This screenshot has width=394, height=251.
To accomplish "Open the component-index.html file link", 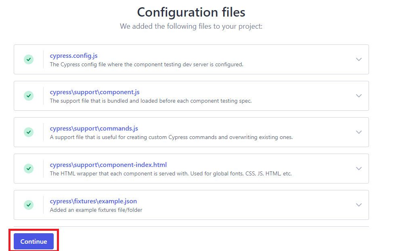I will click(x=108, y=165).
